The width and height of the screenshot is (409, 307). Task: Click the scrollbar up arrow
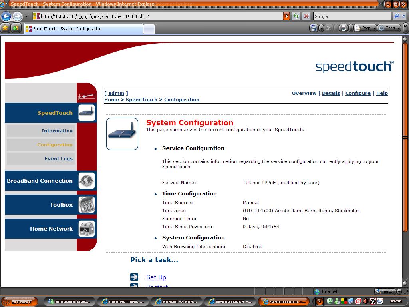[x=405, y=39]
